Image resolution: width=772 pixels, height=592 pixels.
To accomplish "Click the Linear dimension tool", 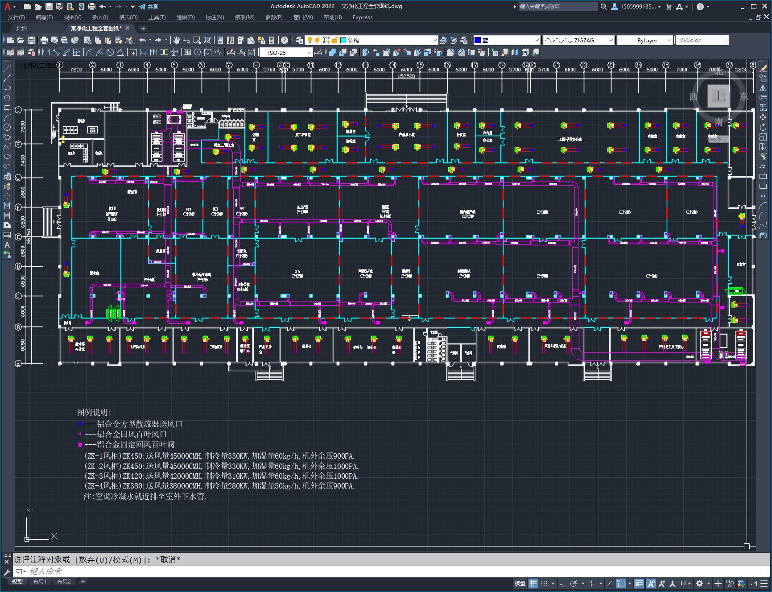I will click(x=45, y=52).
